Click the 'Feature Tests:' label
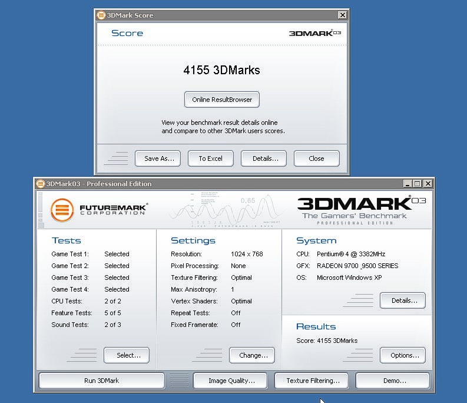Viewport: 467px width, 403px height. click(72, 313)
